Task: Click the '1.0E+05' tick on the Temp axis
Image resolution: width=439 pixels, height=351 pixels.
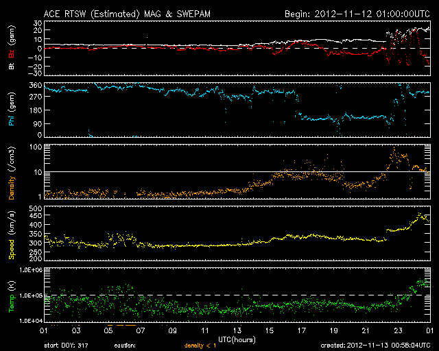Action: coord(31,295)
